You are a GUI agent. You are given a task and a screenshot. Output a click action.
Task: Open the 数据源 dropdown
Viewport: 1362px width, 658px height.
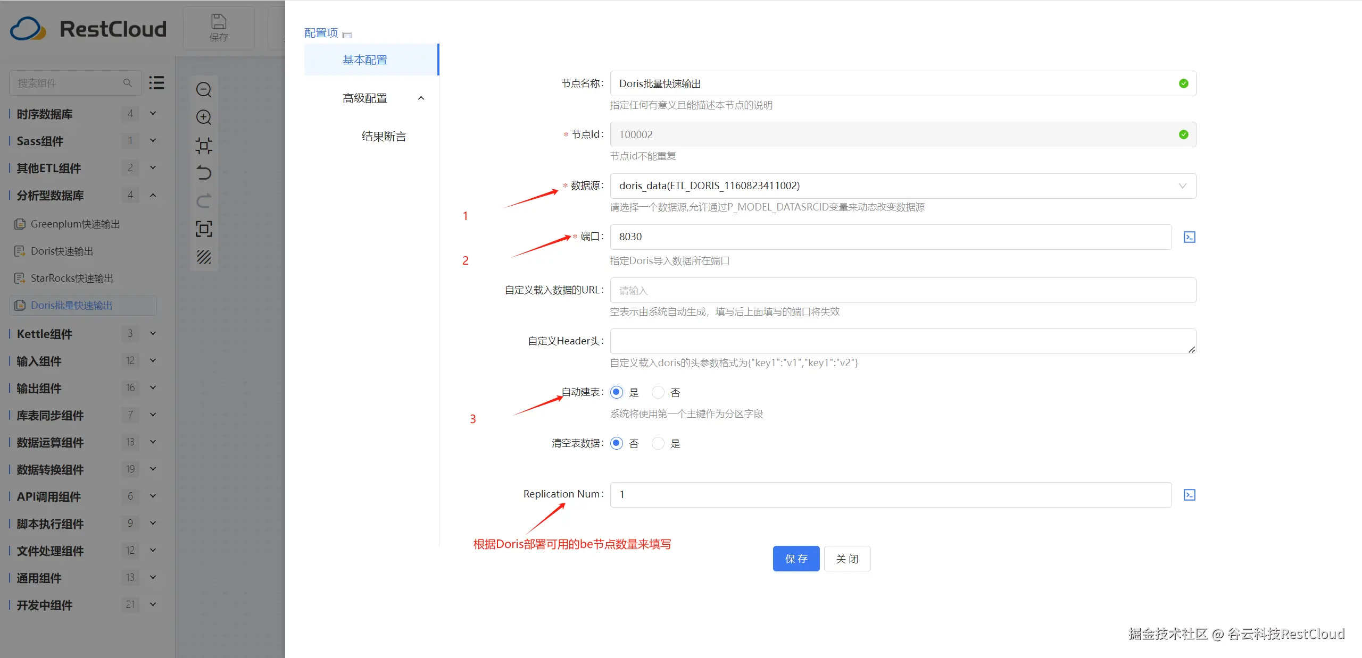click(903, 186)
